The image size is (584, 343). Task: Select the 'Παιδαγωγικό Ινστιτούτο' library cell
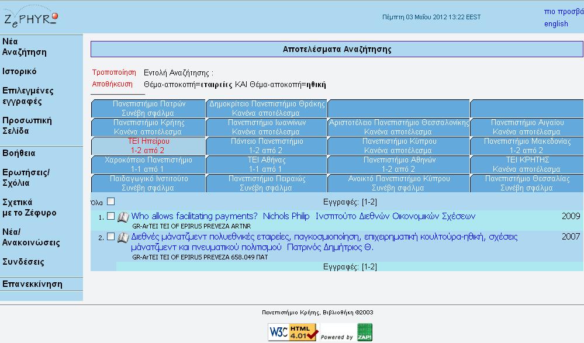coord(148,183)
